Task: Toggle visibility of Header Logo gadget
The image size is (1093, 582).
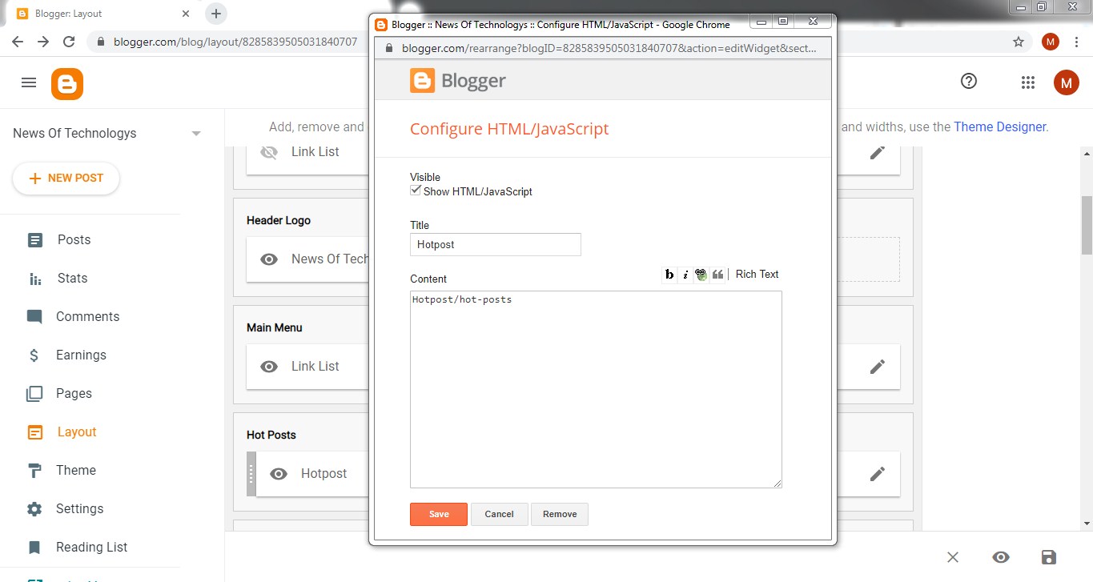Action: [269, 259]
